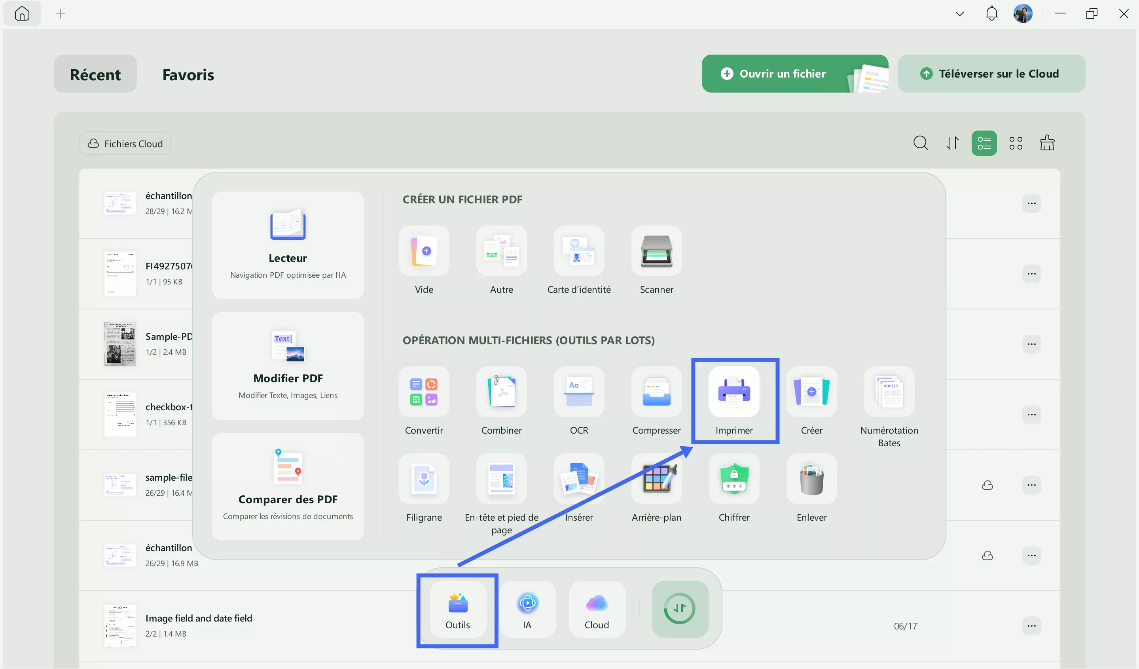Switch to list view layout
Image resolution: width=1139 pixels, height=669 pixels.
click(x=984, y=143)
